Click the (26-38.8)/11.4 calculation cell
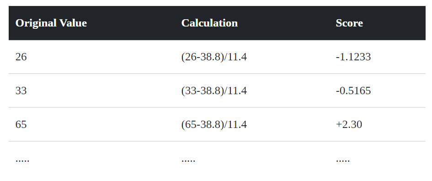This screenshot has width=432, height=181. click(214, 57)
